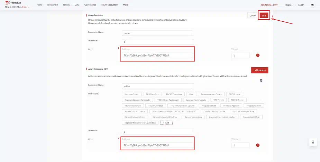Image resolution: width=320 pixels, height=162 pixels.
Task: Open the TRON Ecosystem menu
Action: coord(109,5)
